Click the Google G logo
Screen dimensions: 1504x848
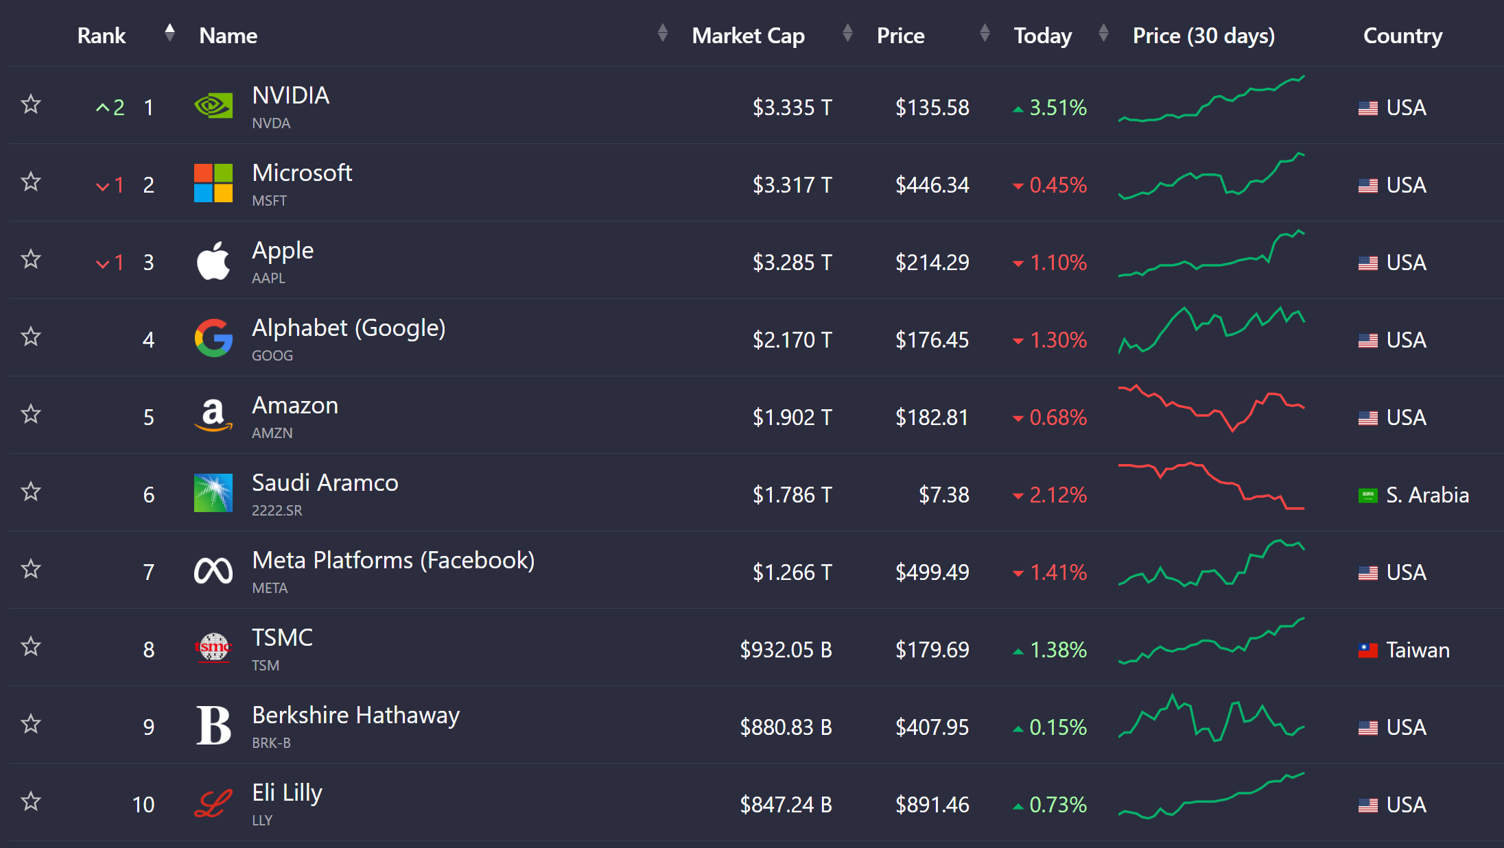(213, 338)
